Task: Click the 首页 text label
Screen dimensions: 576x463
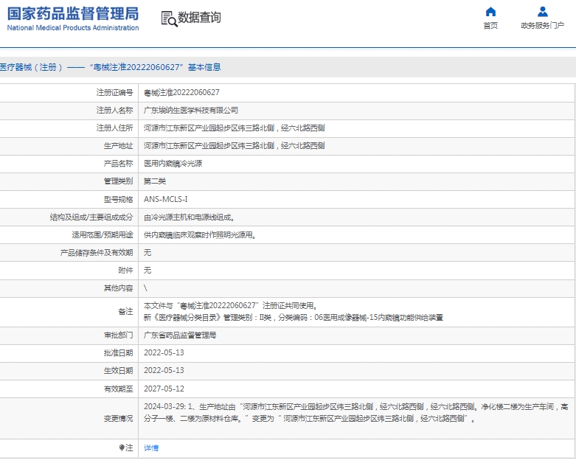Action: point(490,25)
